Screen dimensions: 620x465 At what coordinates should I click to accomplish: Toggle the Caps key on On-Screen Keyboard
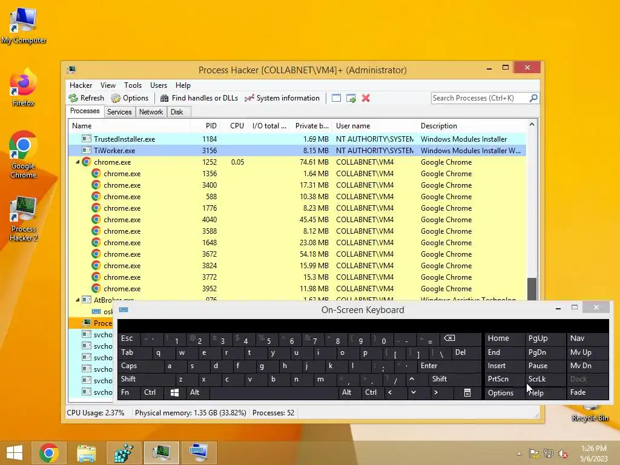(x=140, y=366)
